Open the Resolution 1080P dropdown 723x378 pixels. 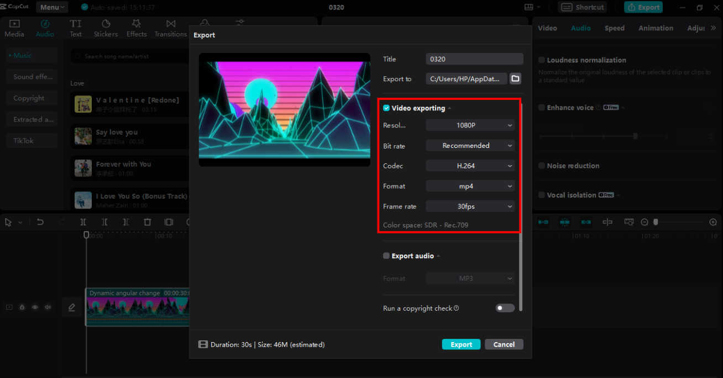pos(470,125)
